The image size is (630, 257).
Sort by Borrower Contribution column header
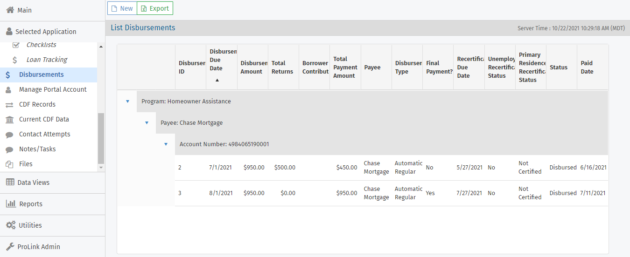point(314,67)
